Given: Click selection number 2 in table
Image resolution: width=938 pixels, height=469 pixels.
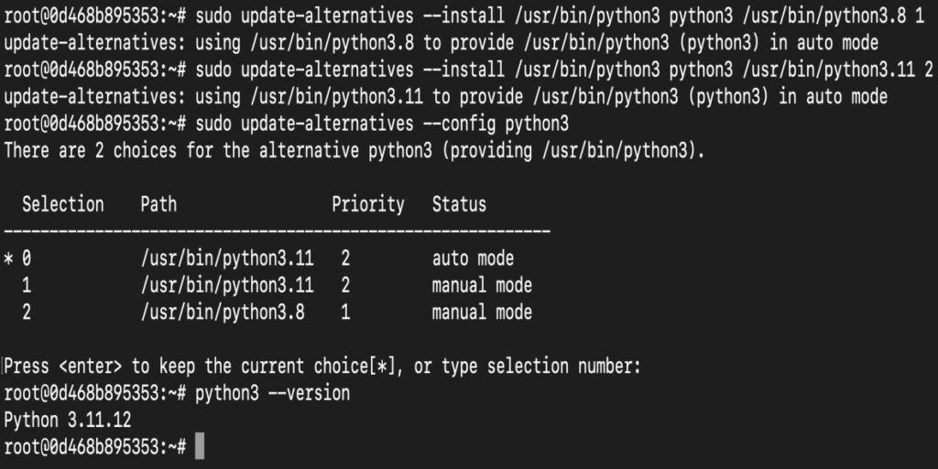Looking at the screenshot, I should [x=27, y=312].
